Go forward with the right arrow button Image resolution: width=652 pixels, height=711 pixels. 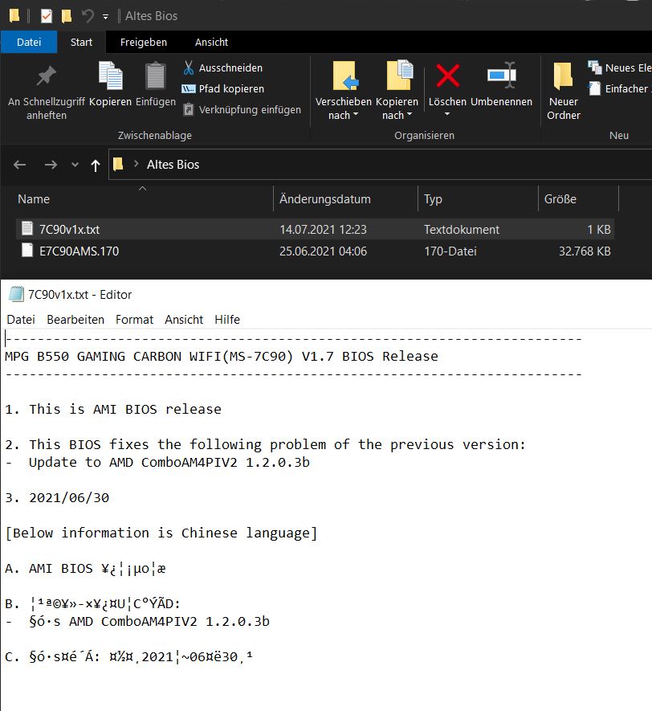(x=51, y=165)
